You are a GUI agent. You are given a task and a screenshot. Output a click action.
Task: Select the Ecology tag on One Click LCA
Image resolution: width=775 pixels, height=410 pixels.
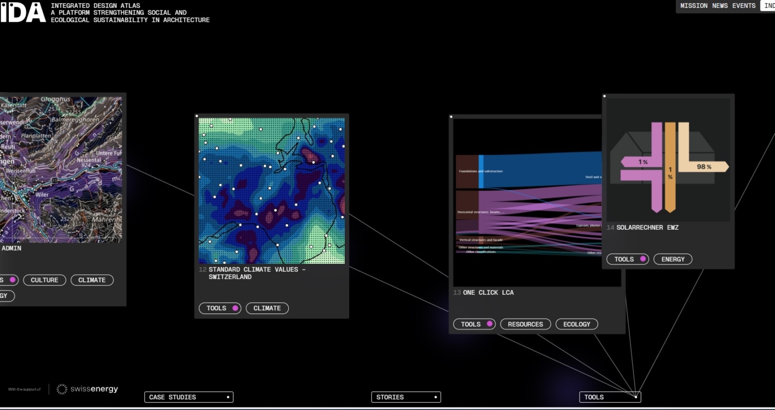click(x=577, y=324)
